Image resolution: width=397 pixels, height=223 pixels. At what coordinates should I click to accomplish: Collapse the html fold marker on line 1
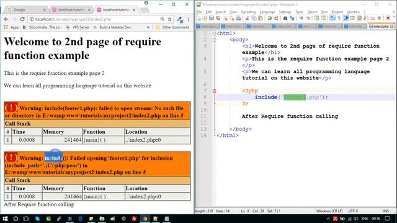coord(214,33)
